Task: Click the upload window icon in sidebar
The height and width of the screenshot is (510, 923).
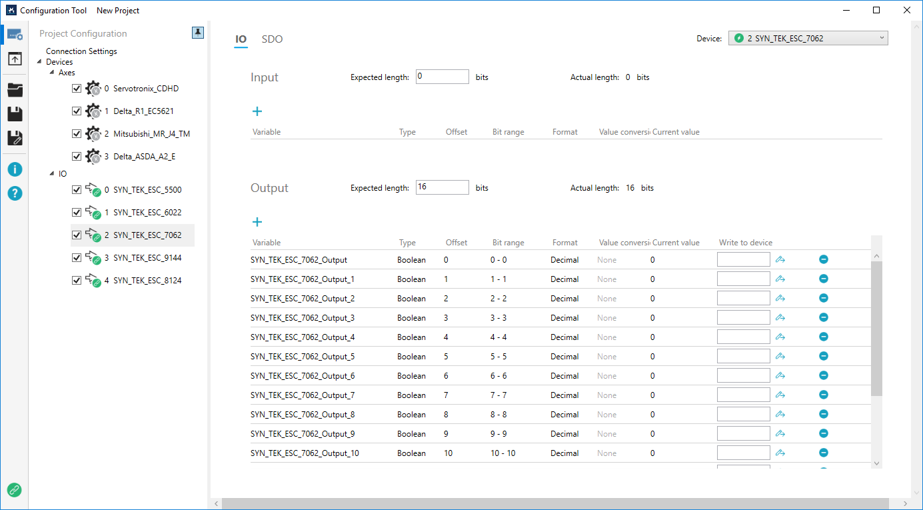Action: 15,59
